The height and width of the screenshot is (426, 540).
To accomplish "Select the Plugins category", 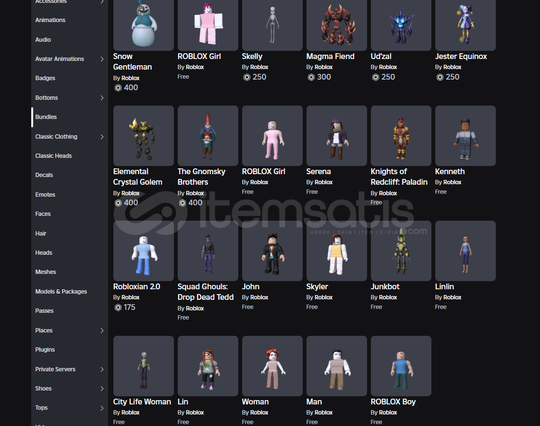I will [x=45, y=350].
